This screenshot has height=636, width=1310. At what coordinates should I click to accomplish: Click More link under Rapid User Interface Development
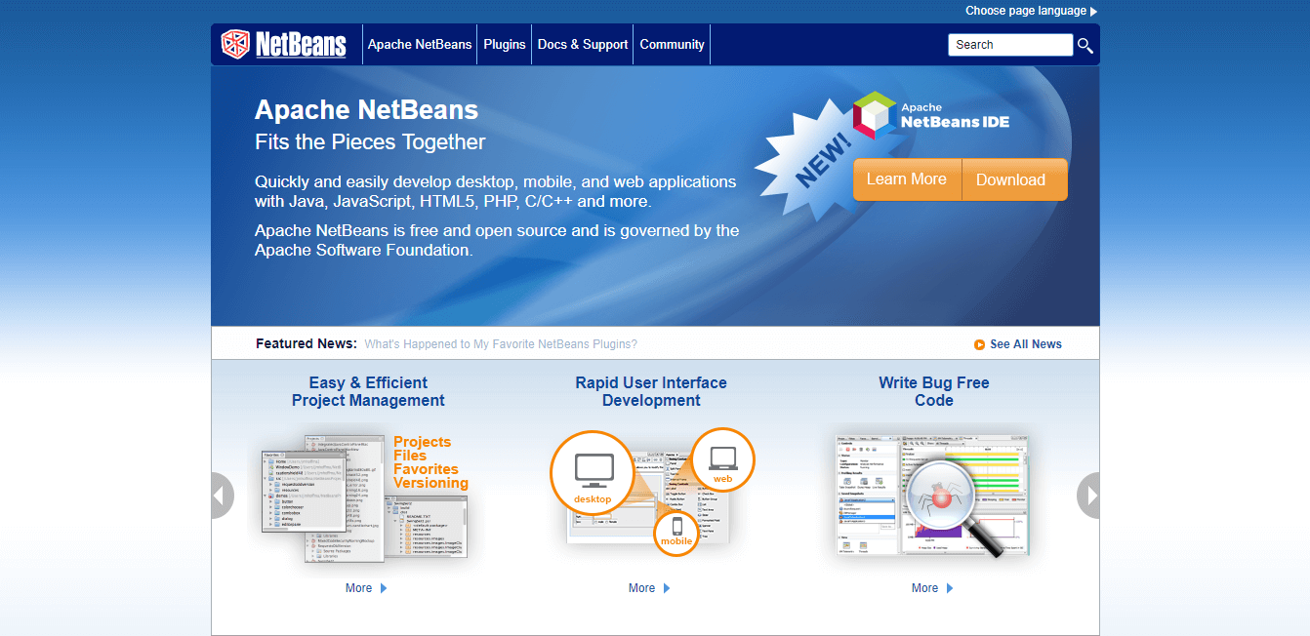tap(641, 588)
